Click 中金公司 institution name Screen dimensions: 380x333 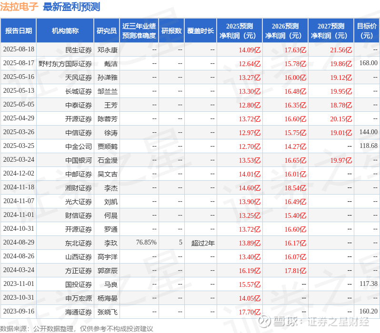click(79, 147)
